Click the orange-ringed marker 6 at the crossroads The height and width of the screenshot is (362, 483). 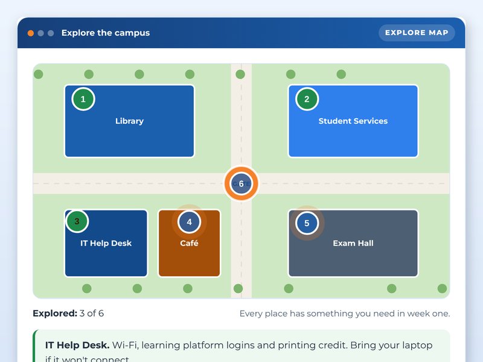click(x=241, y=183)
